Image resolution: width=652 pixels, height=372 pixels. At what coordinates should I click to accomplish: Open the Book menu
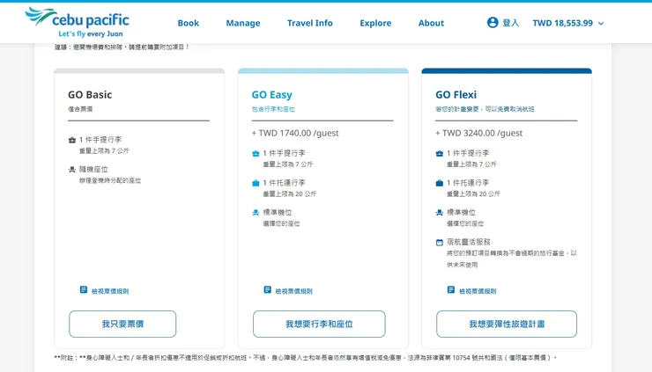click(189, 23)
